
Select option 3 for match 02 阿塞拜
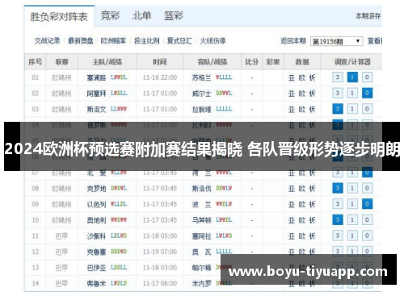(x=338, y=94)
